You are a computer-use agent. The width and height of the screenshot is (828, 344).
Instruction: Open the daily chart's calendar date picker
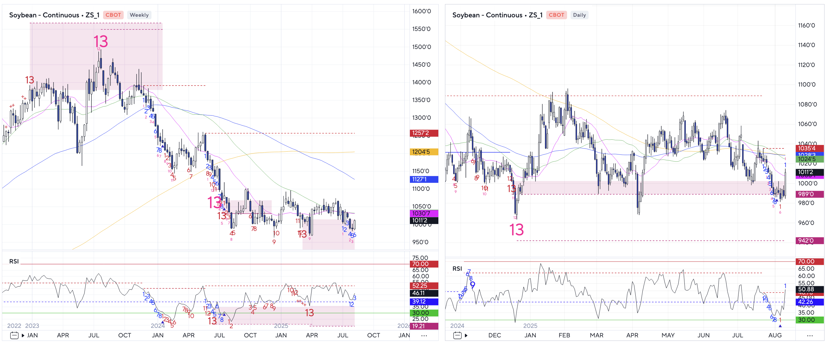(x=457, y=335)
